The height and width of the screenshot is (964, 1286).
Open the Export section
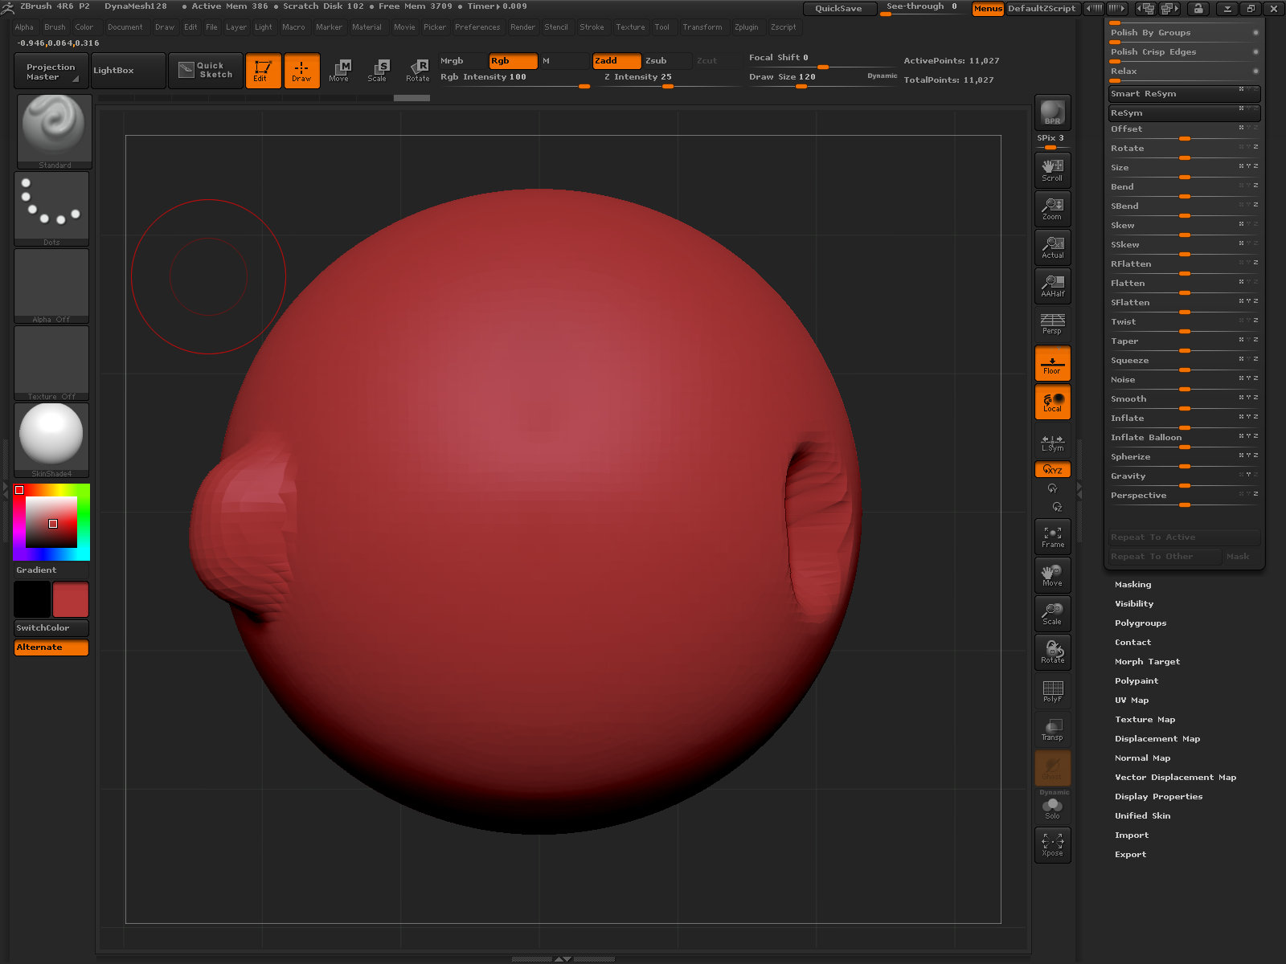click(x=1130, y=854)
